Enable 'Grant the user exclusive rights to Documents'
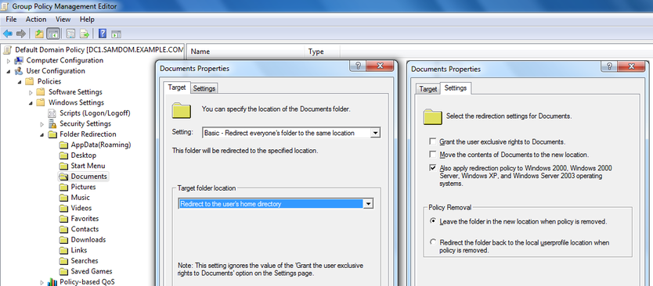The image size is (653, 286). (x=433, y=141)
